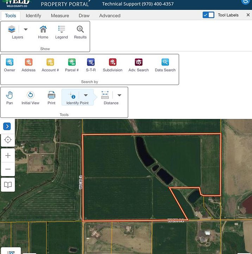Zoom in on the map

(8, 156)
